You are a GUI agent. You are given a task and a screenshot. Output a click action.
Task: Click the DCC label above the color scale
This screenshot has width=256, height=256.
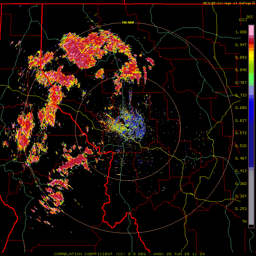[250, 17]
